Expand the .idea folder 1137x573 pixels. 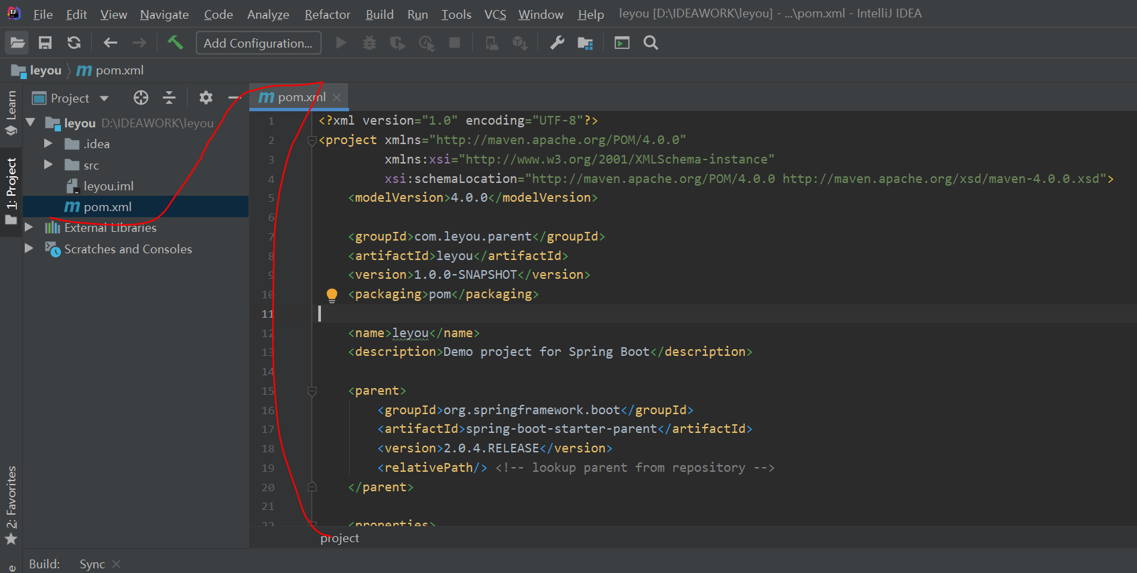[48, 143]
